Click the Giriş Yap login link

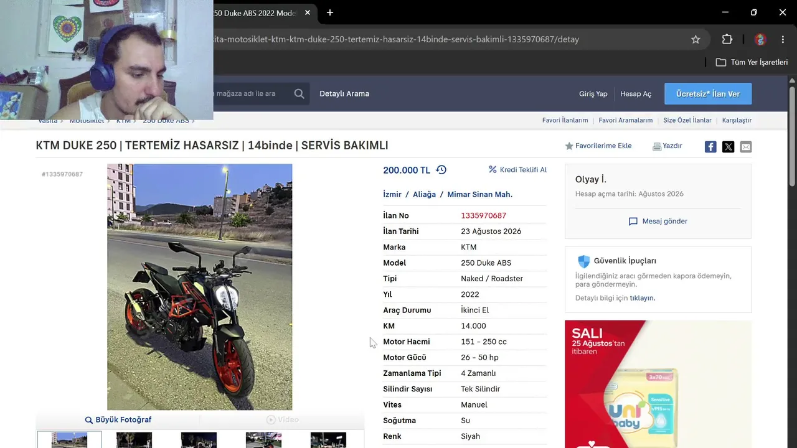(x=593, y=94)
